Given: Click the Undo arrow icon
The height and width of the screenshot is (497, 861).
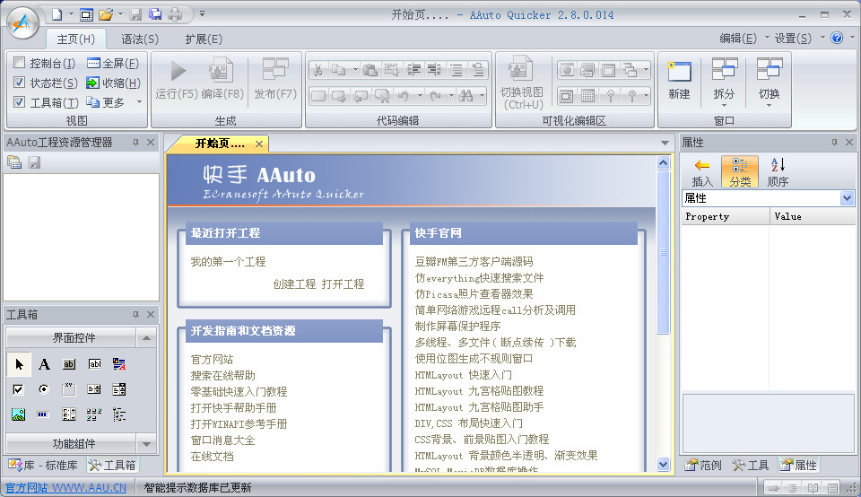Looking at the screenshot, I should click(404, 96).
